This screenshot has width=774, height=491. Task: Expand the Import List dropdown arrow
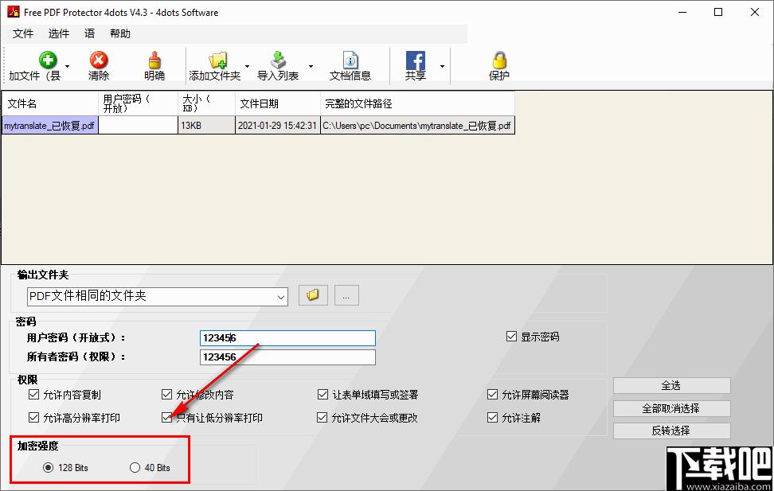(x=311, y=66)
